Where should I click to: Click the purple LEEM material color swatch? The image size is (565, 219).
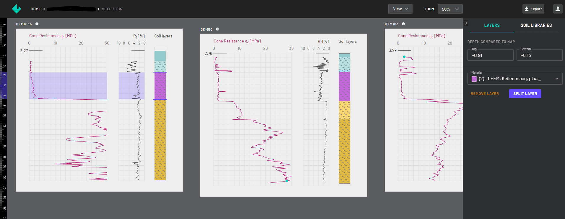474,79
